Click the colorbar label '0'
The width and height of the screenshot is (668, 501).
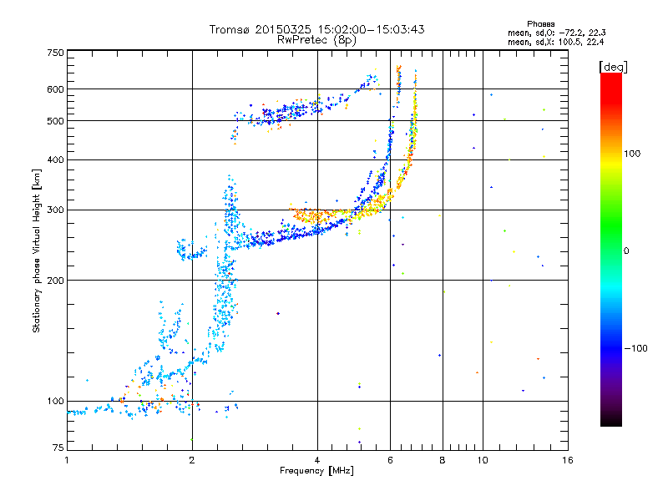626,250
